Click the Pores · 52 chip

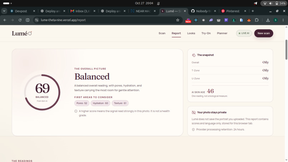[x=82, y=103]
